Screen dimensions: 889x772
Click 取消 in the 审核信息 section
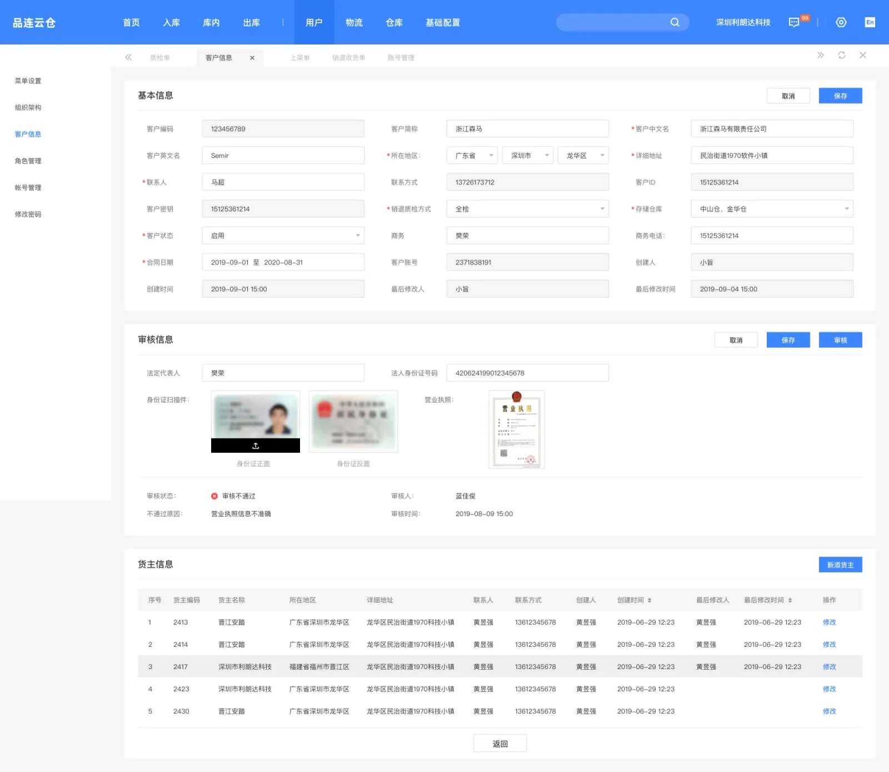tap(736, 340)
